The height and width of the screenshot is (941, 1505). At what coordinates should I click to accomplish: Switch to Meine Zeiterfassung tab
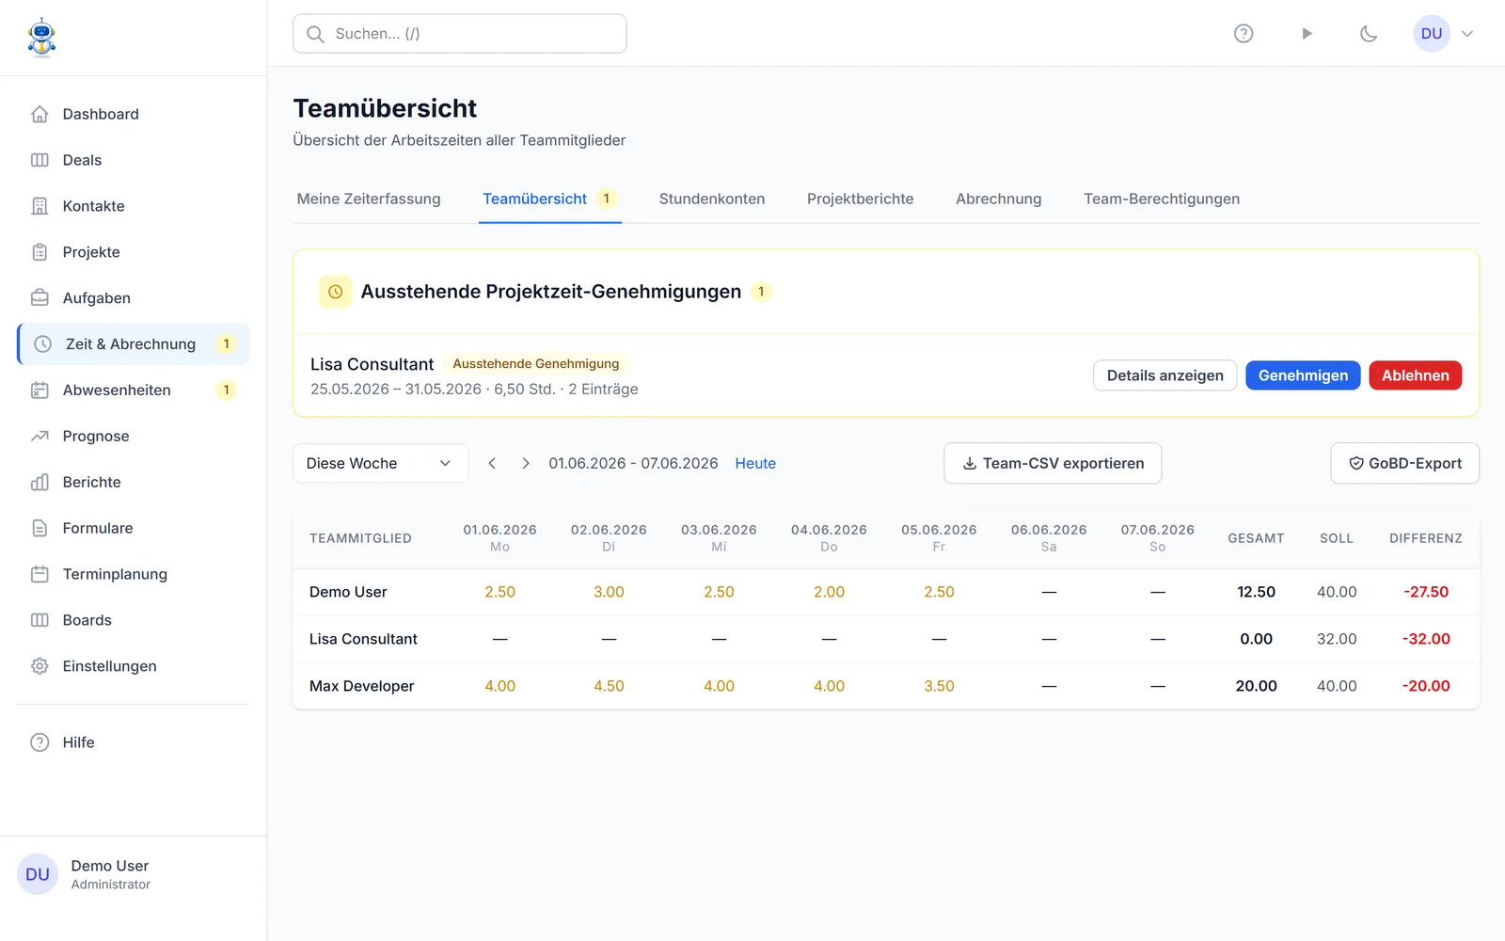pyautogui.click(x=369, y=199)
